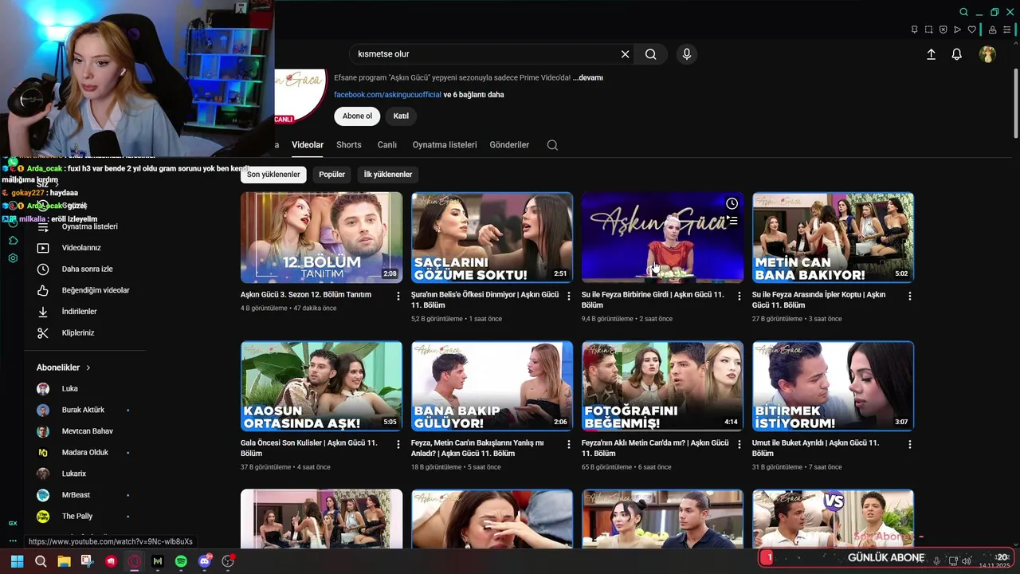Open the OBS Studio taskbar icon
The image size is (1020, 574).
point(228,561)
